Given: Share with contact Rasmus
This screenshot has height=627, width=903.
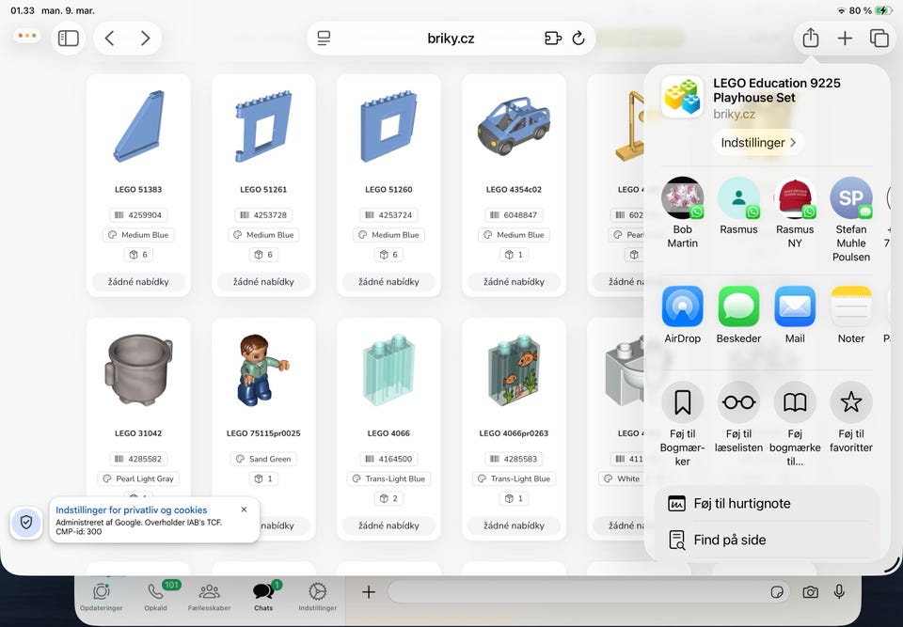Looking at the screenshot, I should click(739, 205).
